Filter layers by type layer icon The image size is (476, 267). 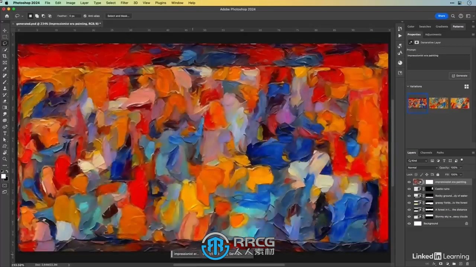coord(444,161)
